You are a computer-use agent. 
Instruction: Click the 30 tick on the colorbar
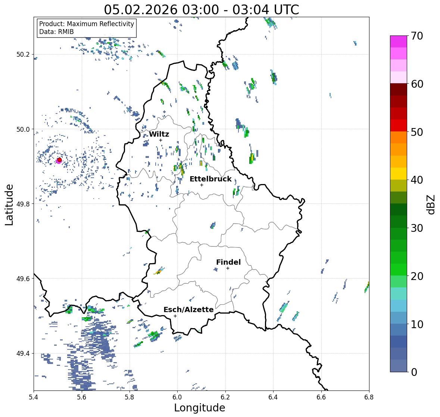click(417, 228)
